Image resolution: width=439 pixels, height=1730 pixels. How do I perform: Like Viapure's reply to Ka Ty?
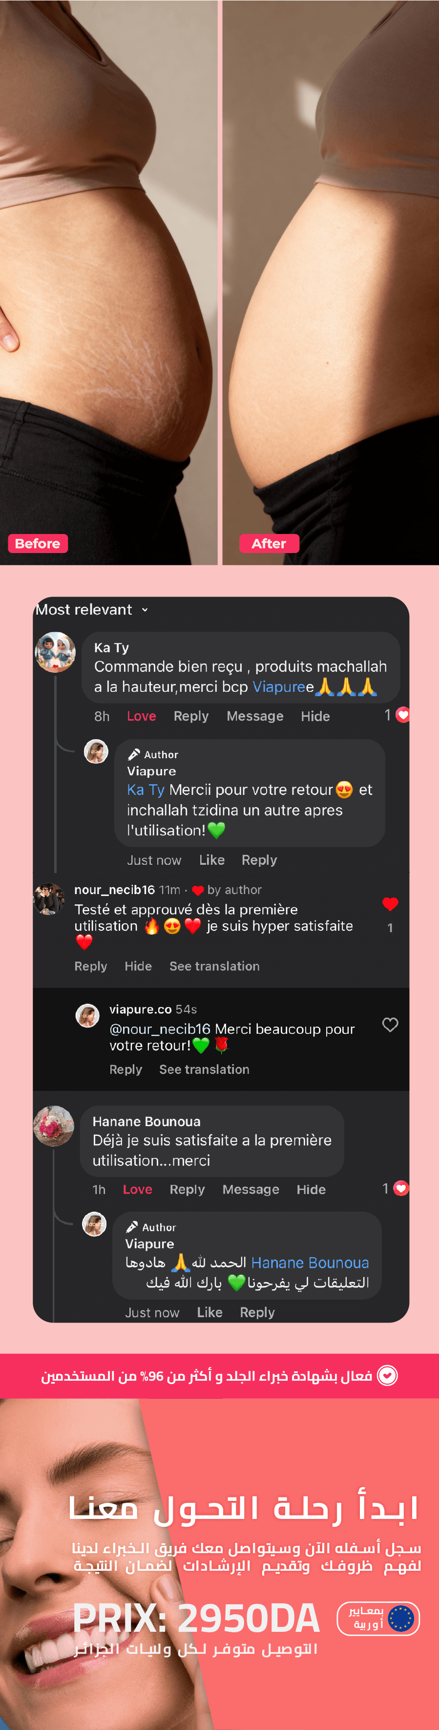(211, 860)
